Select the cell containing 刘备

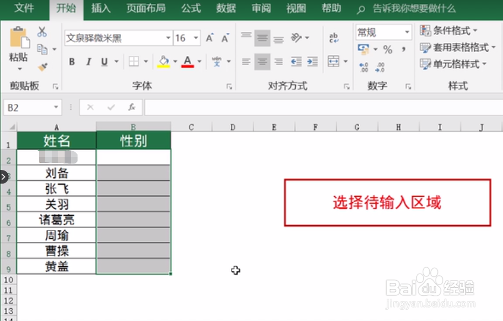click(x=57, y=173)
